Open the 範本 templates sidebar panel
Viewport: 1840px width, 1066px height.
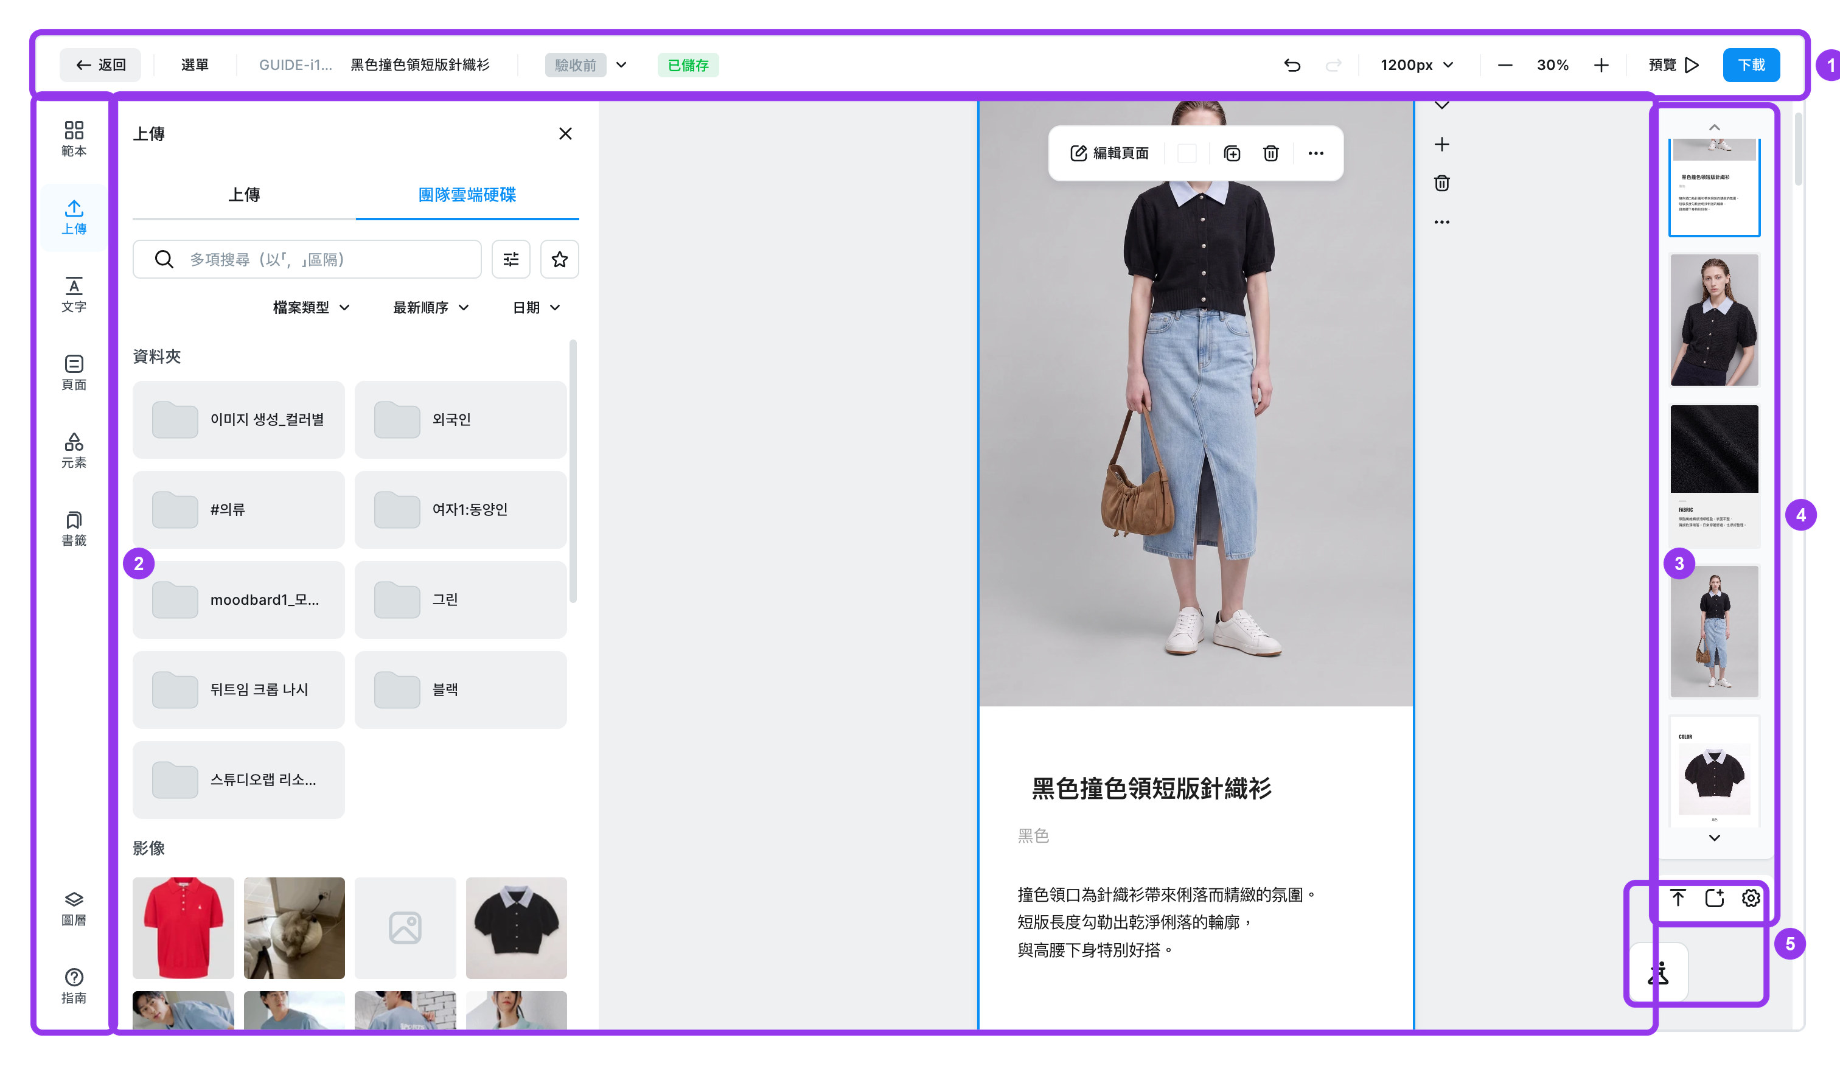(74, 139)
